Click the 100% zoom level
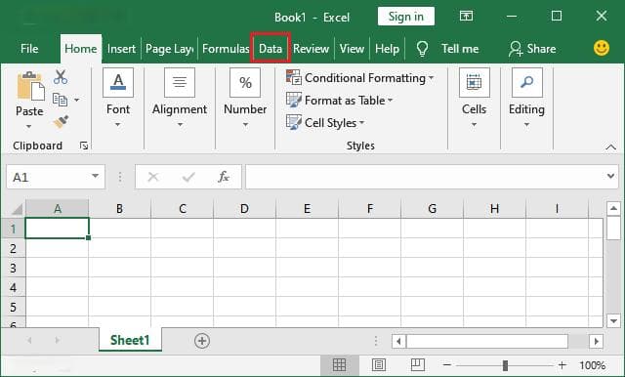625x377 pixels. [x=593, y=365]
